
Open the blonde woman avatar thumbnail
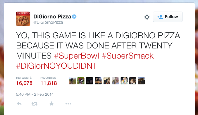tap(116, 81)
